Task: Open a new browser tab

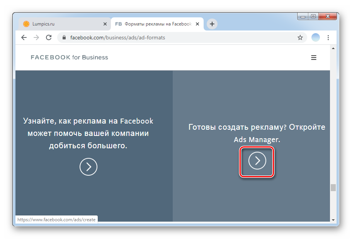Action: point(212,24)
